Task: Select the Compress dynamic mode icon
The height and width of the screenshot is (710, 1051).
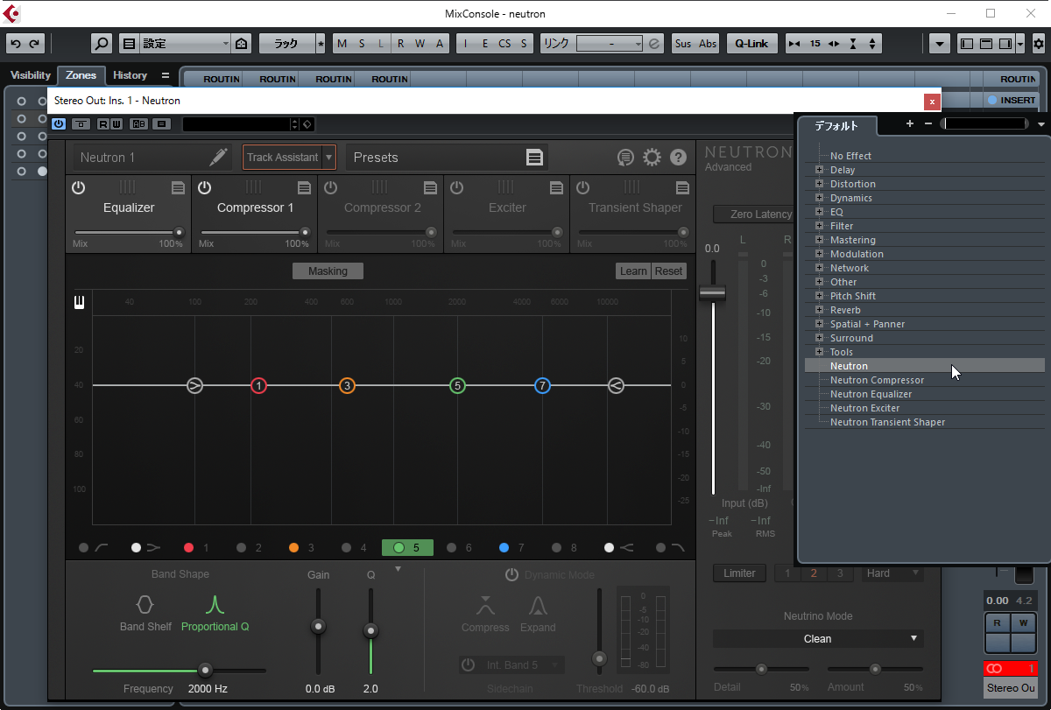Action: (x=485, y=605)
